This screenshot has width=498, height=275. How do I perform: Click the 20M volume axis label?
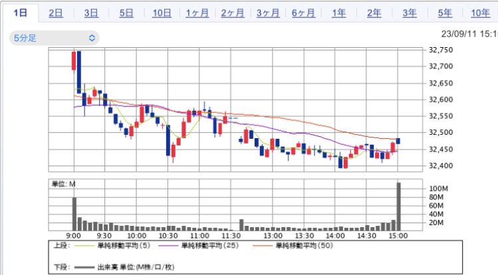(436, 223)
